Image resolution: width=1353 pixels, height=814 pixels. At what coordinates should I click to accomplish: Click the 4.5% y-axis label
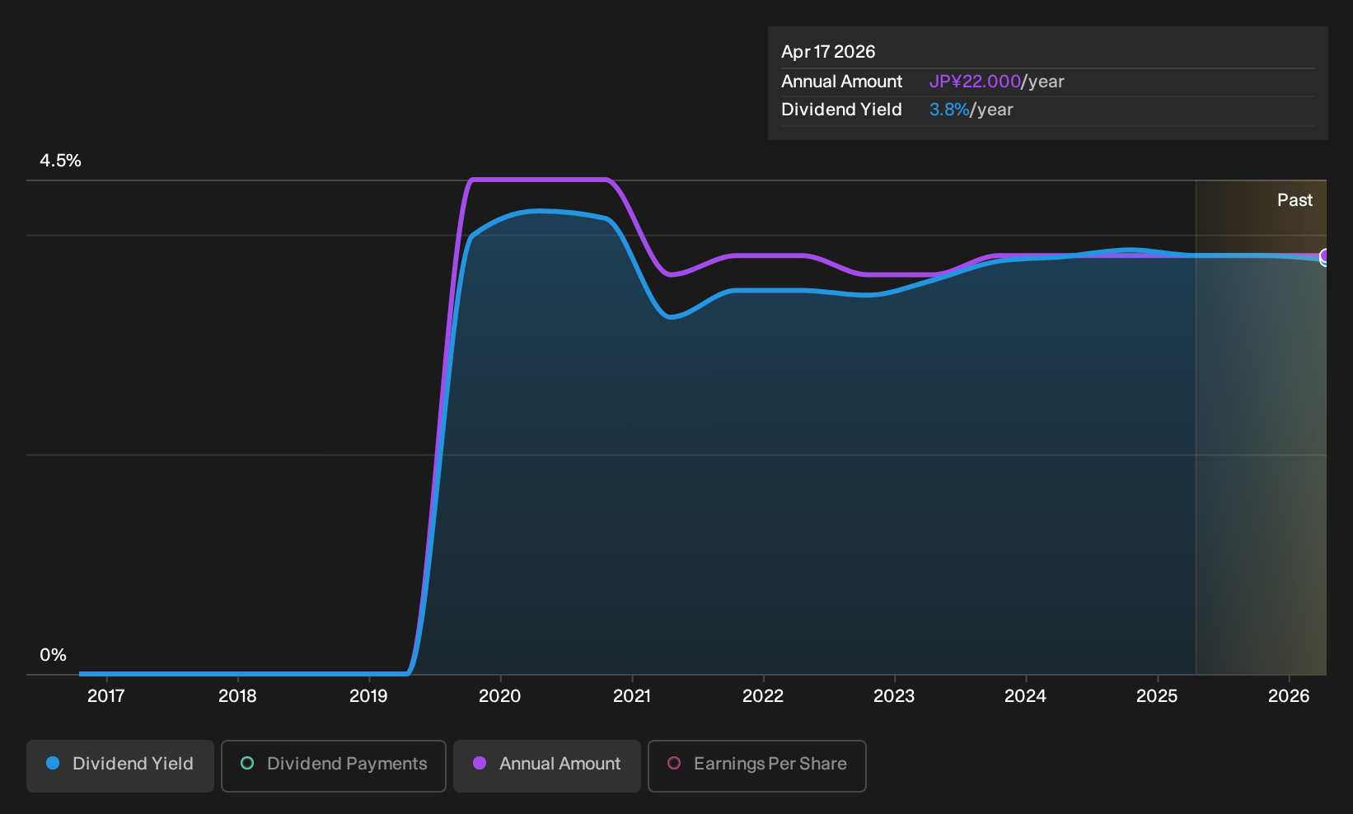point(61,161)
